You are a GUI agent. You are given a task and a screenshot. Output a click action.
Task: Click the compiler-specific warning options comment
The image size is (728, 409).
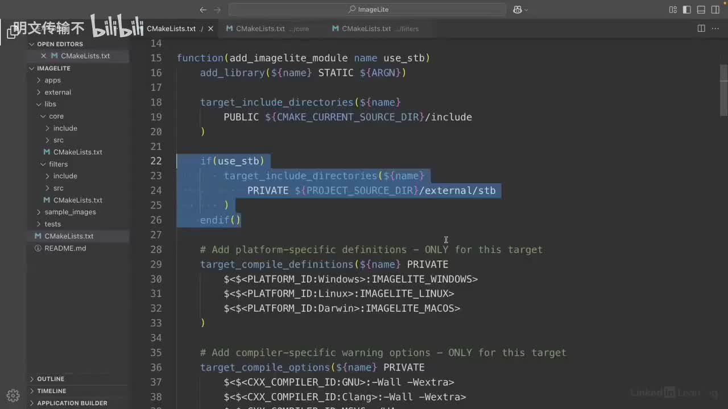[383, 353]
